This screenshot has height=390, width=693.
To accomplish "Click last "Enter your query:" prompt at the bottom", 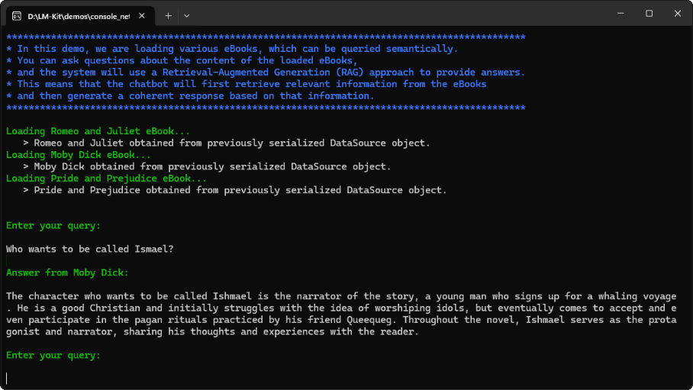I will click(x=53, y=356).
